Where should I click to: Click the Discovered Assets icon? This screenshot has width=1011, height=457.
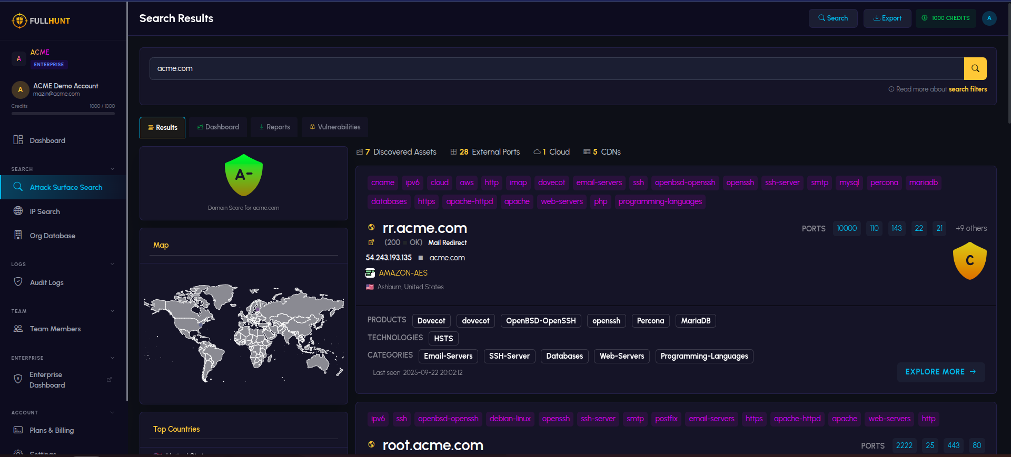coord(360,152)
